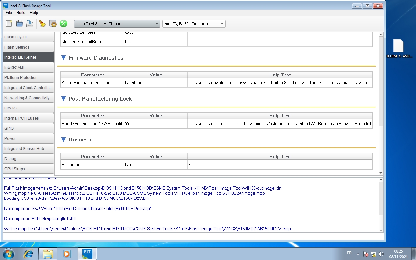Viewport: 416px width, 260px height.
Task: Click the New configuration toolbar icon
Action: (9, 23)
